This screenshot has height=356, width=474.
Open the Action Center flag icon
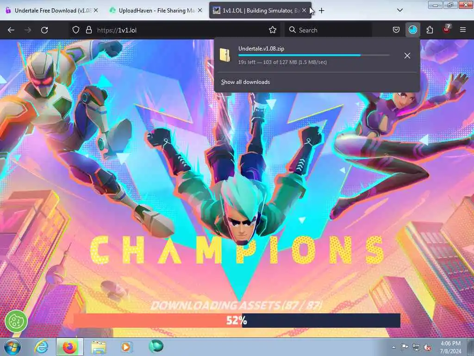pos(405,347)
